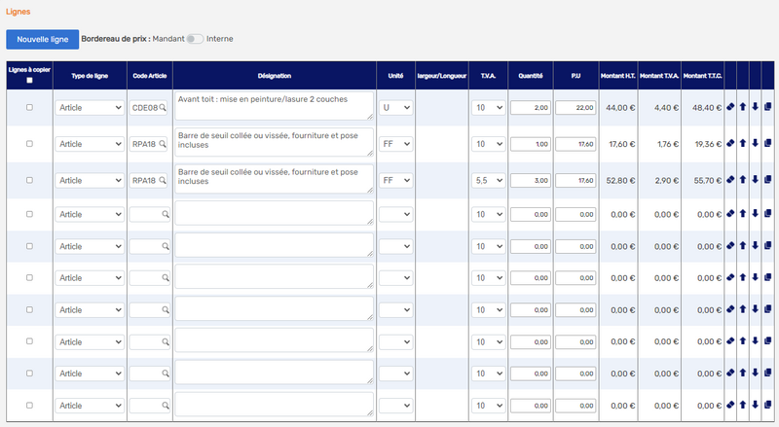This screenshot has width=779, height=427.
Task: Search an article code in the fourth row
Action: pos(166,213)
